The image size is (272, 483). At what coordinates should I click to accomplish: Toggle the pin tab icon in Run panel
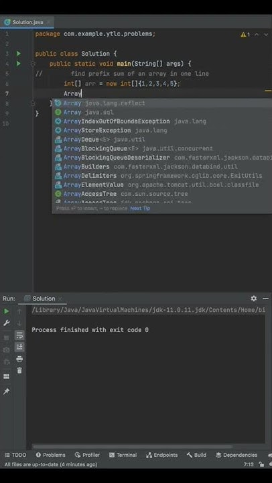click(6, 391)
